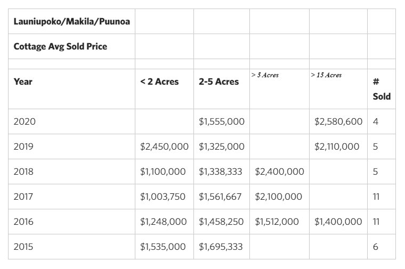Select the $2,100,000 cell in 2017 row
The width and height of the screenshot is (405, 269).
[x=279, y=197]
